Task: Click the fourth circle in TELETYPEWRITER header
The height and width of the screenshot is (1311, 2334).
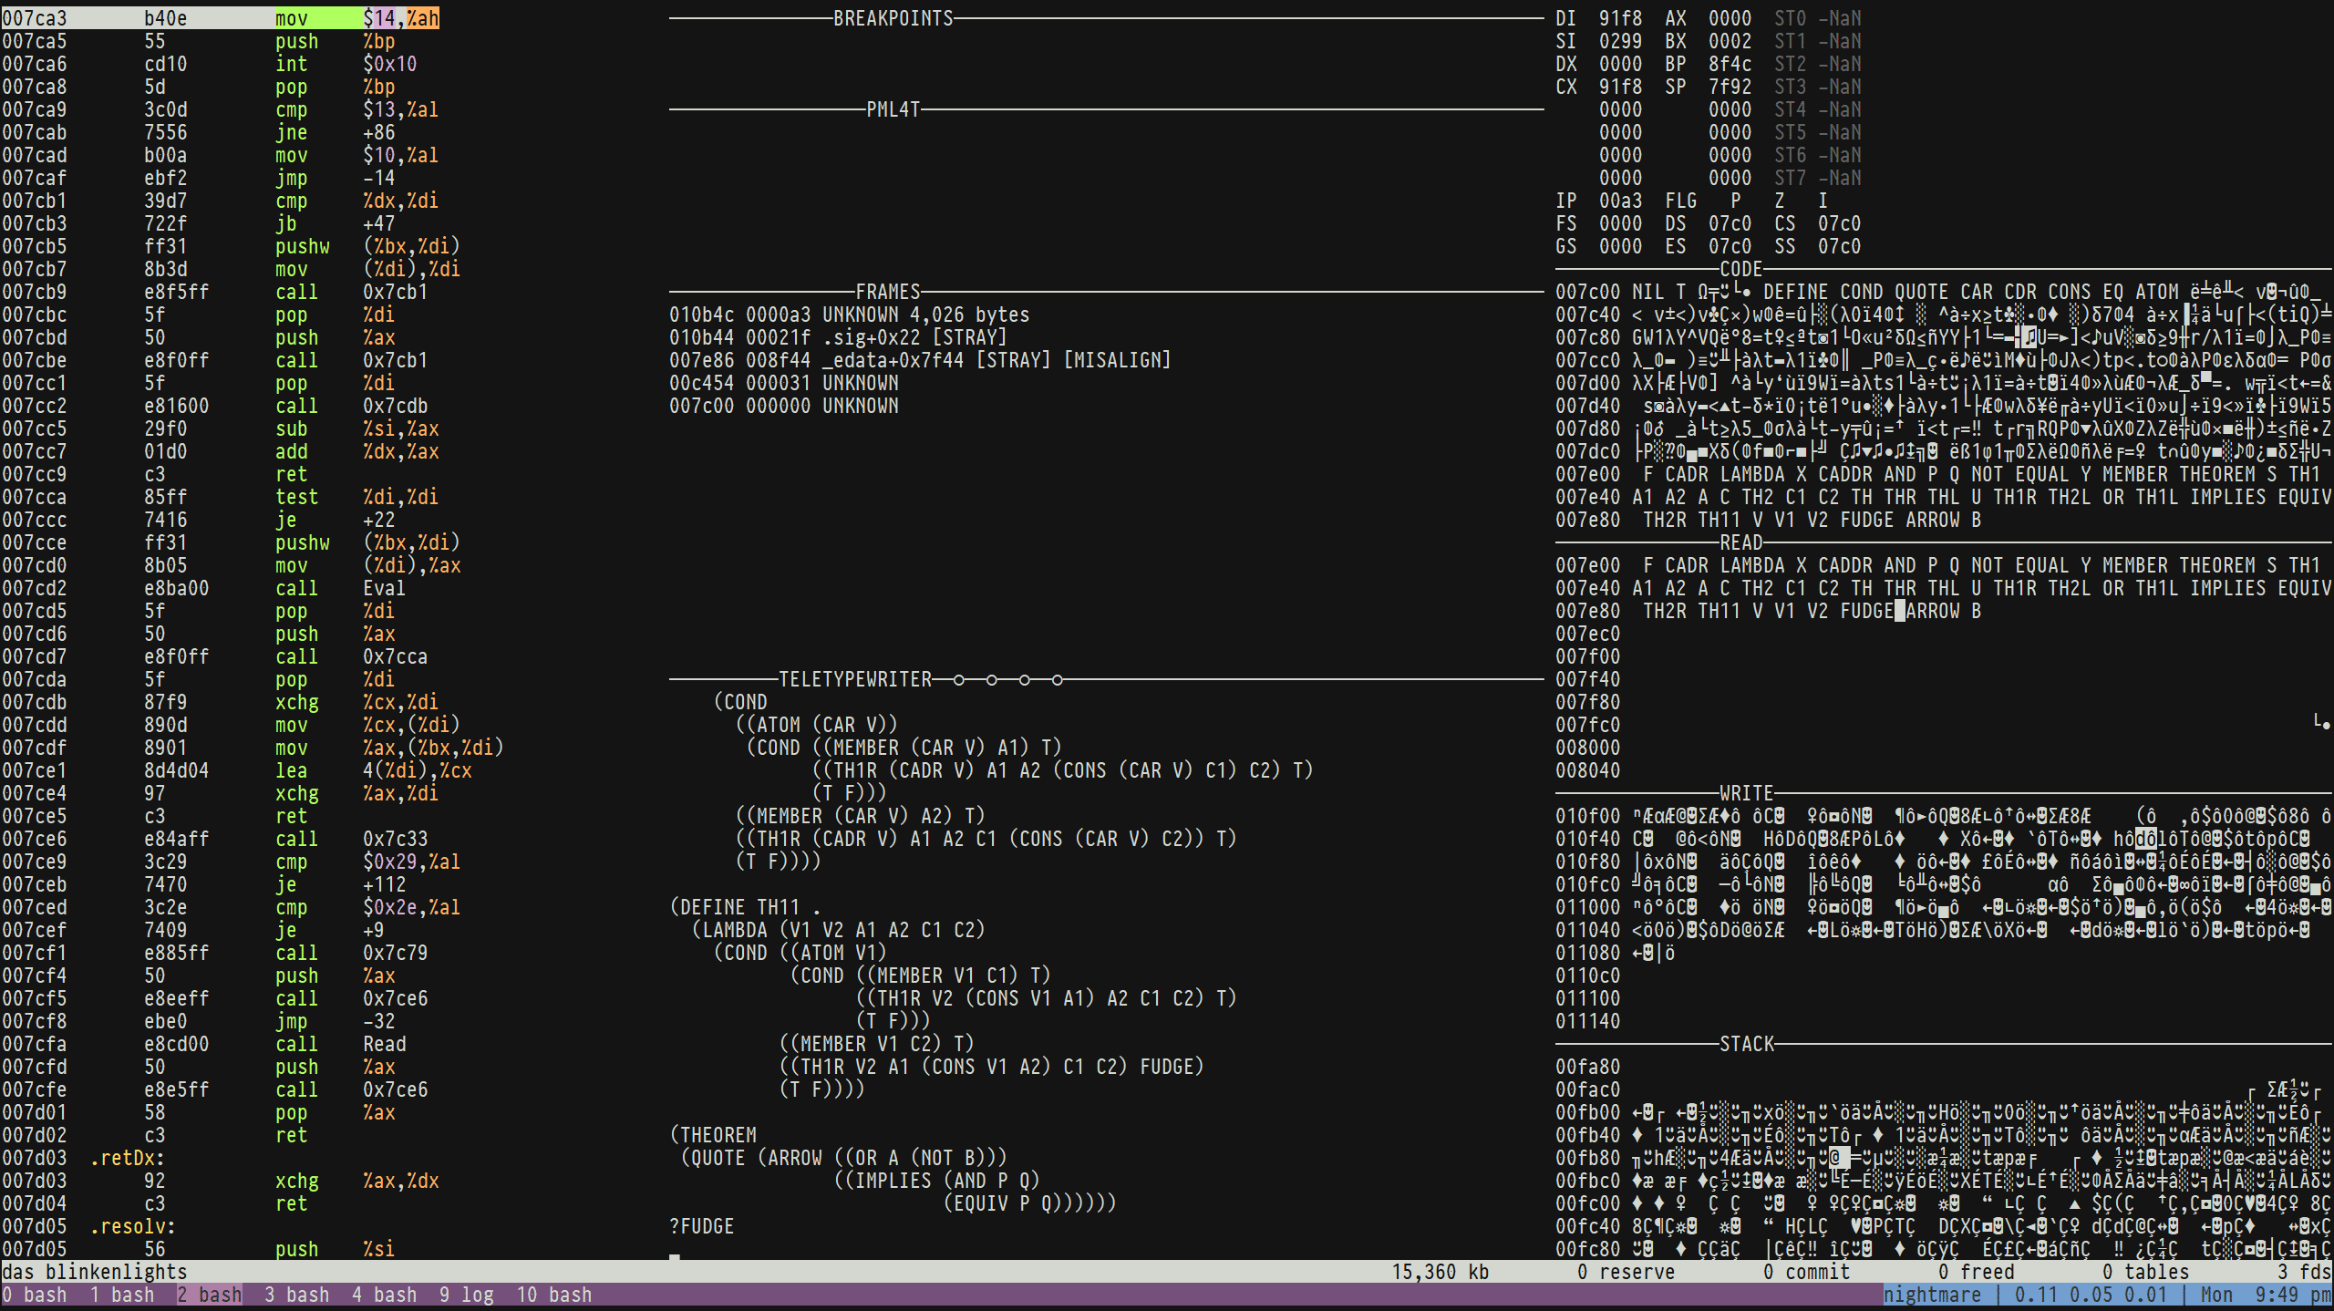Action: [1057, 680]
